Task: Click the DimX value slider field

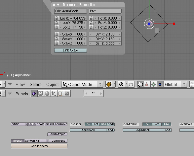Action: [105, 34]
